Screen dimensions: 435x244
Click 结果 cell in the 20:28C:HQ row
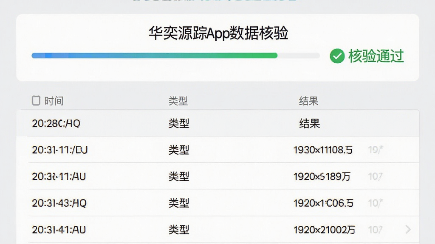click(310, 123)
